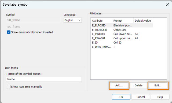This screenshot has width=172, height=103.
Task: Click the Delete attribute button
Action: tap(138, 85)
